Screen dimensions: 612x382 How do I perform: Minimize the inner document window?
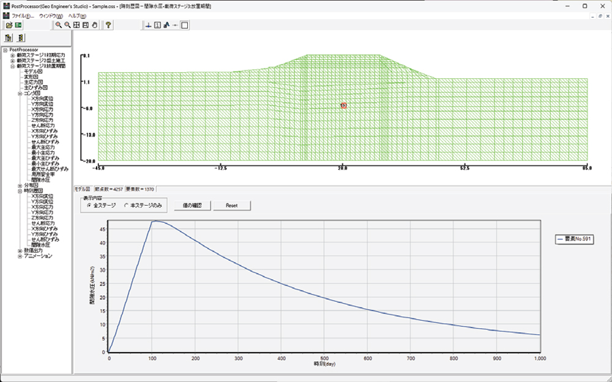[x=593, y=16]
